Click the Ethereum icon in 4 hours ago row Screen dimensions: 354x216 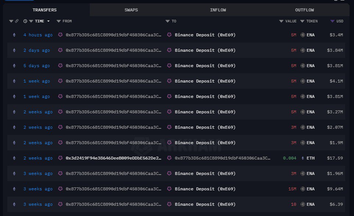(x=14, y=35)
